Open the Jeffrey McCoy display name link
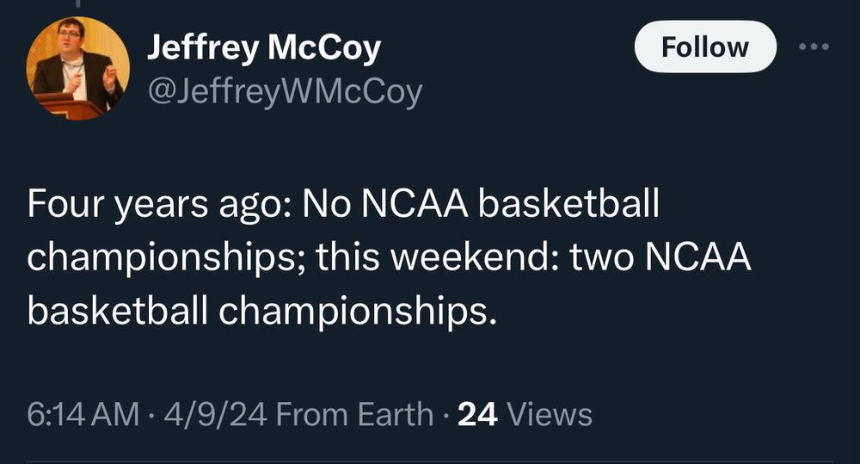Image resolution: width=860 pixels, height=464 pixels. (x=263, y=48)
